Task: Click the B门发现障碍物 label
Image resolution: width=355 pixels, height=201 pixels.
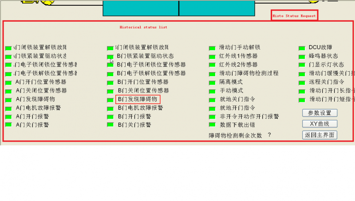Action: (x=138, y=99)
